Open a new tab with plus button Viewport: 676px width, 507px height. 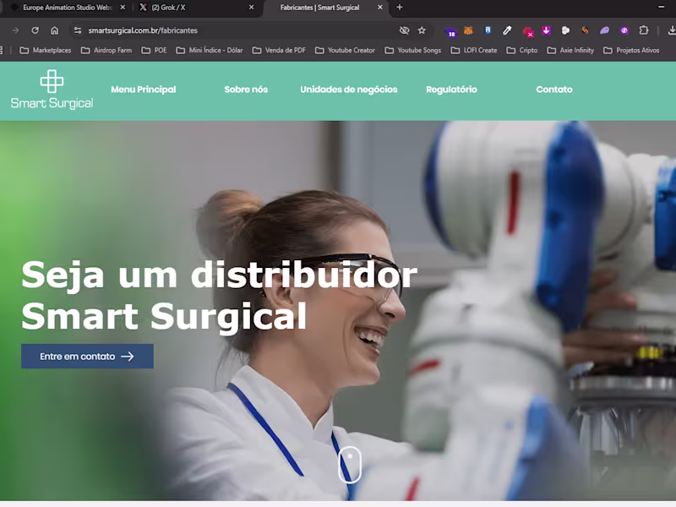click(400, 8)
